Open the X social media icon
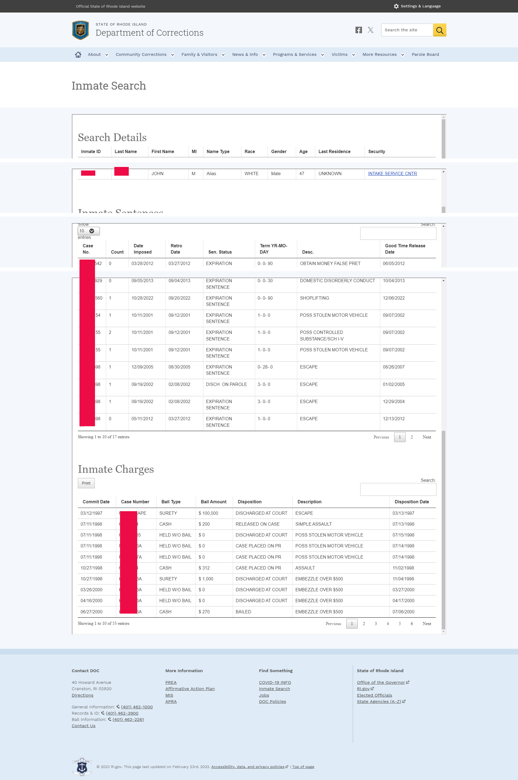Image resolution: width=518 pixels, height=780 pixels. pyautogui.click(x=371, y=30)
